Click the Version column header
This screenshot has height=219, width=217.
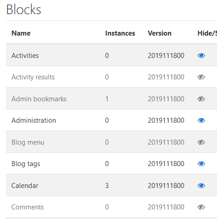pyautogui.click(x=160, y=33)
